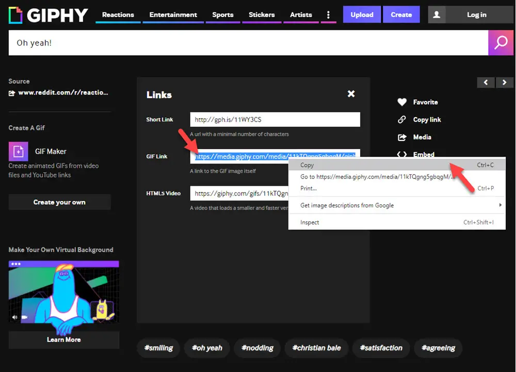Open the Media sharing options icon
516x372 pixels.
pos(403,137)
